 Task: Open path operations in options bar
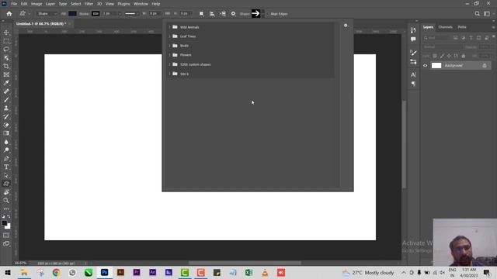pyautogui.click(x=202, y=14)
